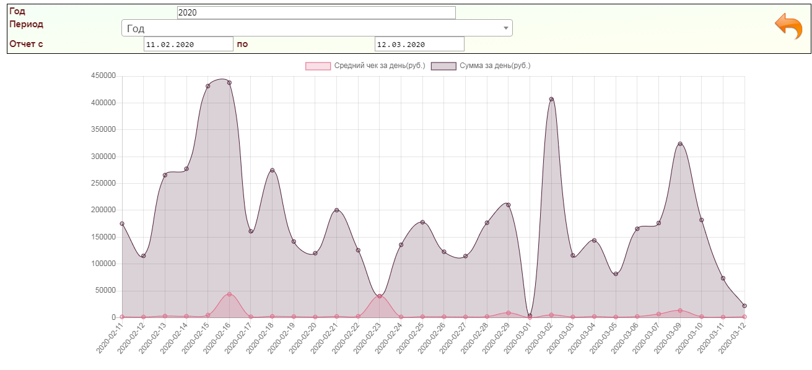Click the daily sum point on 2020-03-09
This screenshot has width=812, height=370.
680,144
